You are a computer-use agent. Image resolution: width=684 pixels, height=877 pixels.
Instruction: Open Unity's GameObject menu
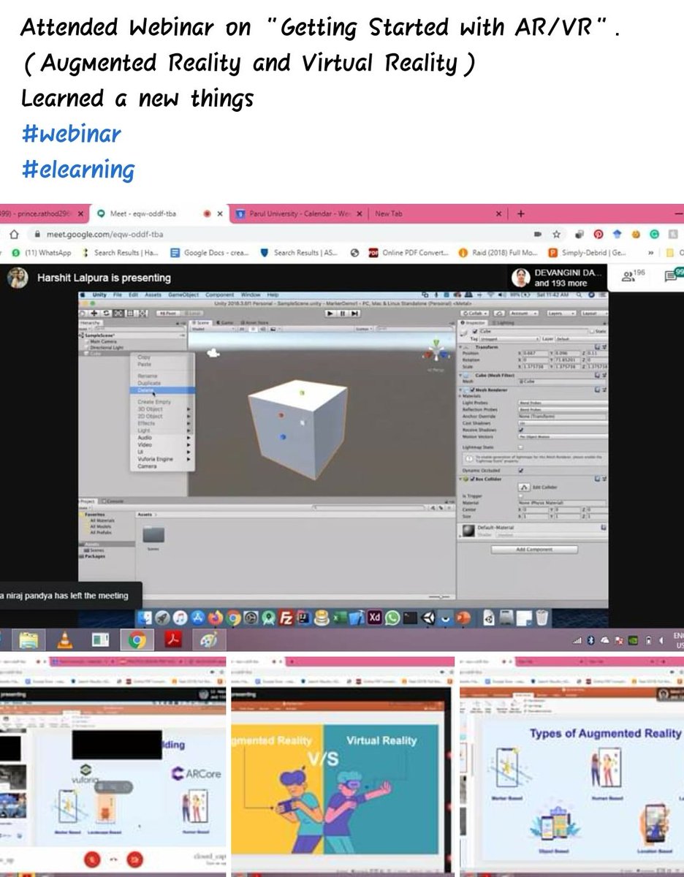(184, 295)
